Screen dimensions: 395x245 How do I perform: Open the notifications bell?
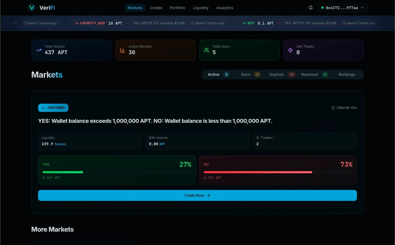311,7
